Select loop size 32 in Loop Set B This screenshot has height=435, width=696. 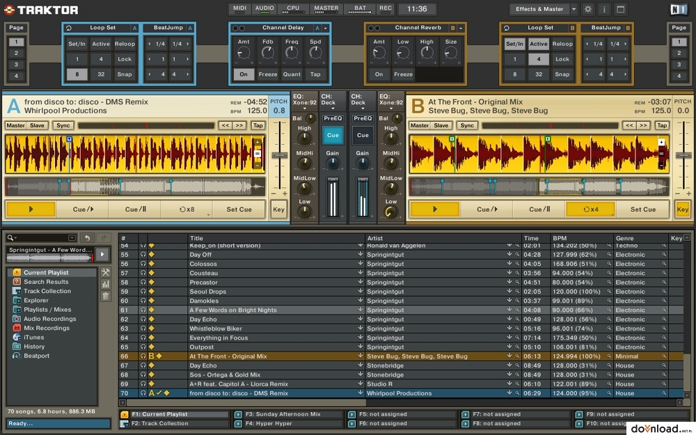click(539, 74)
